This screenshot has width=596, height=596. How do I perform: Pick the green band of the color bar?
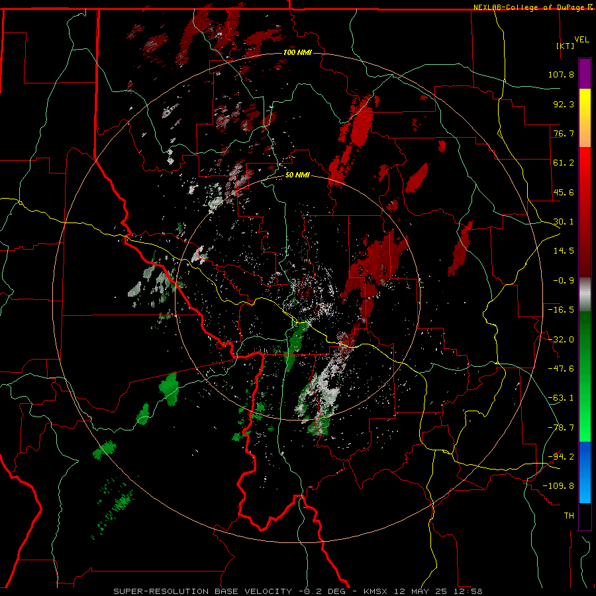(x=585, y=376)
